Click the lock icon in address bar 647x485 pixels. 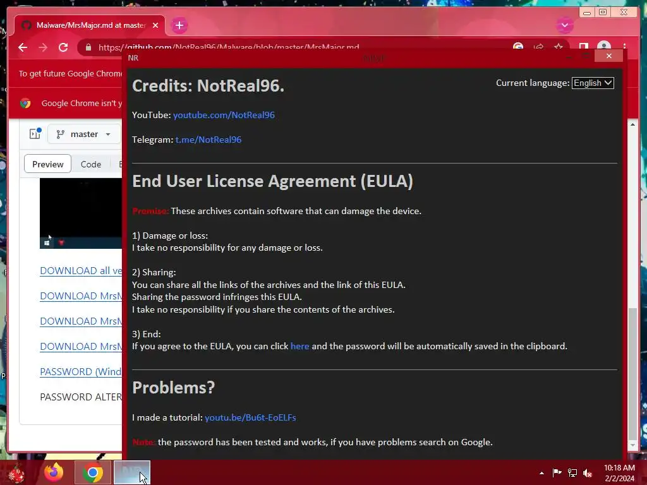(x=88, y=47)
